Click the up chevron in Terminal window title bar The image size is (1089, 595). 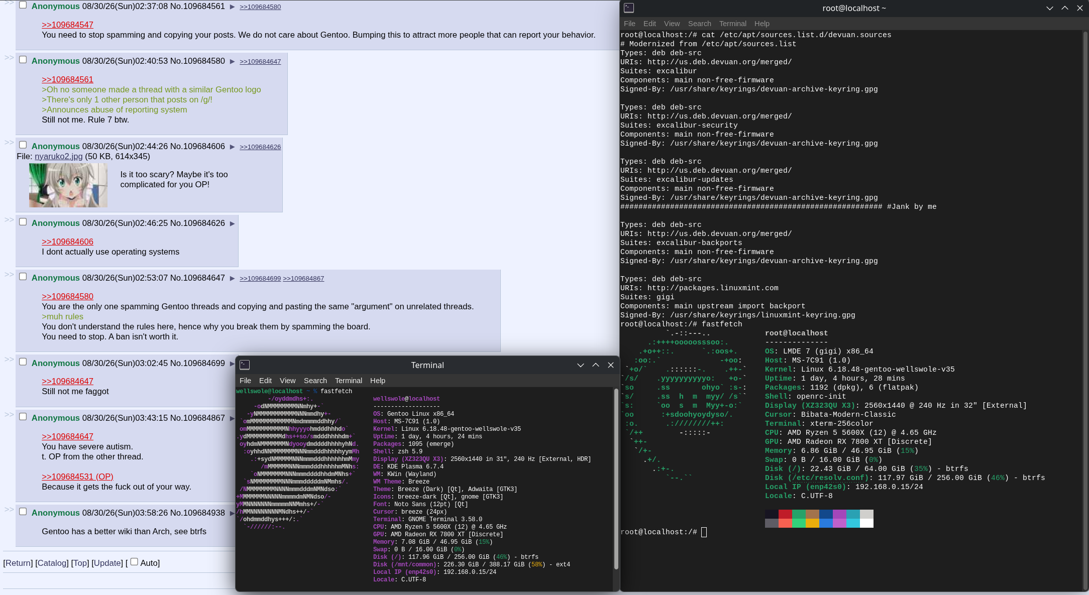(596, 365)
